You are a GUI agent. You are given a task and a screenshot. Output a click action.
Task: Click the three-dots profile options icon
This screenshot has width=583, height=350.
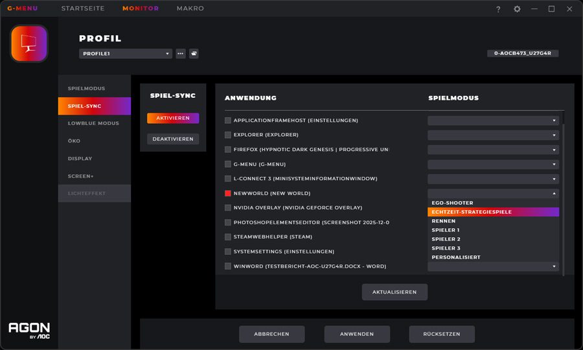point(181,54)
